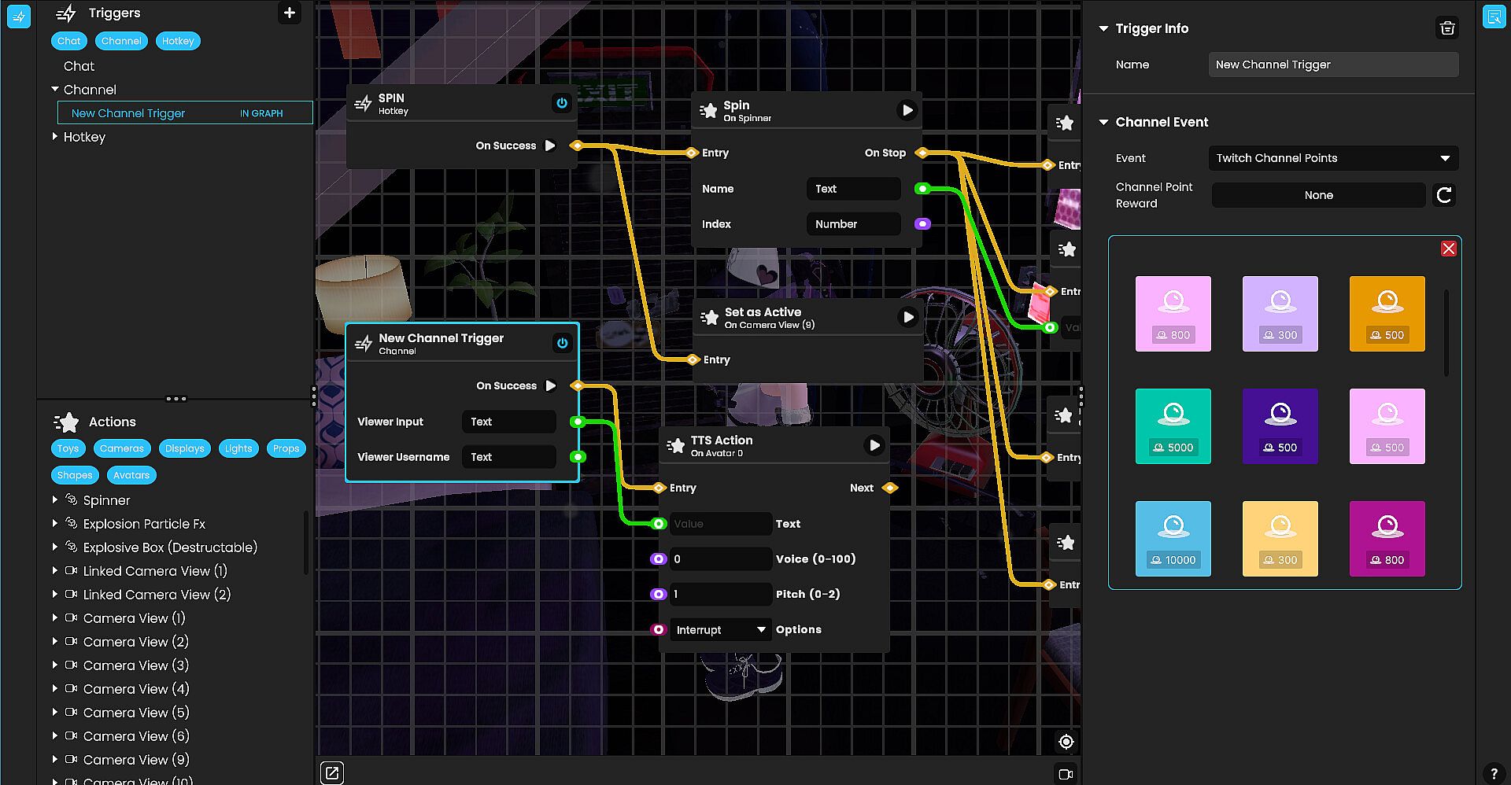Play the TTS Action node
Screen dimensions: 1511x785
[x=874, y=446]
